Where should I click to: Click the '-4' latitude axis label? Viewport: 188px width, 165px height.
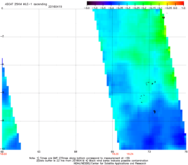tap(2, 64)
